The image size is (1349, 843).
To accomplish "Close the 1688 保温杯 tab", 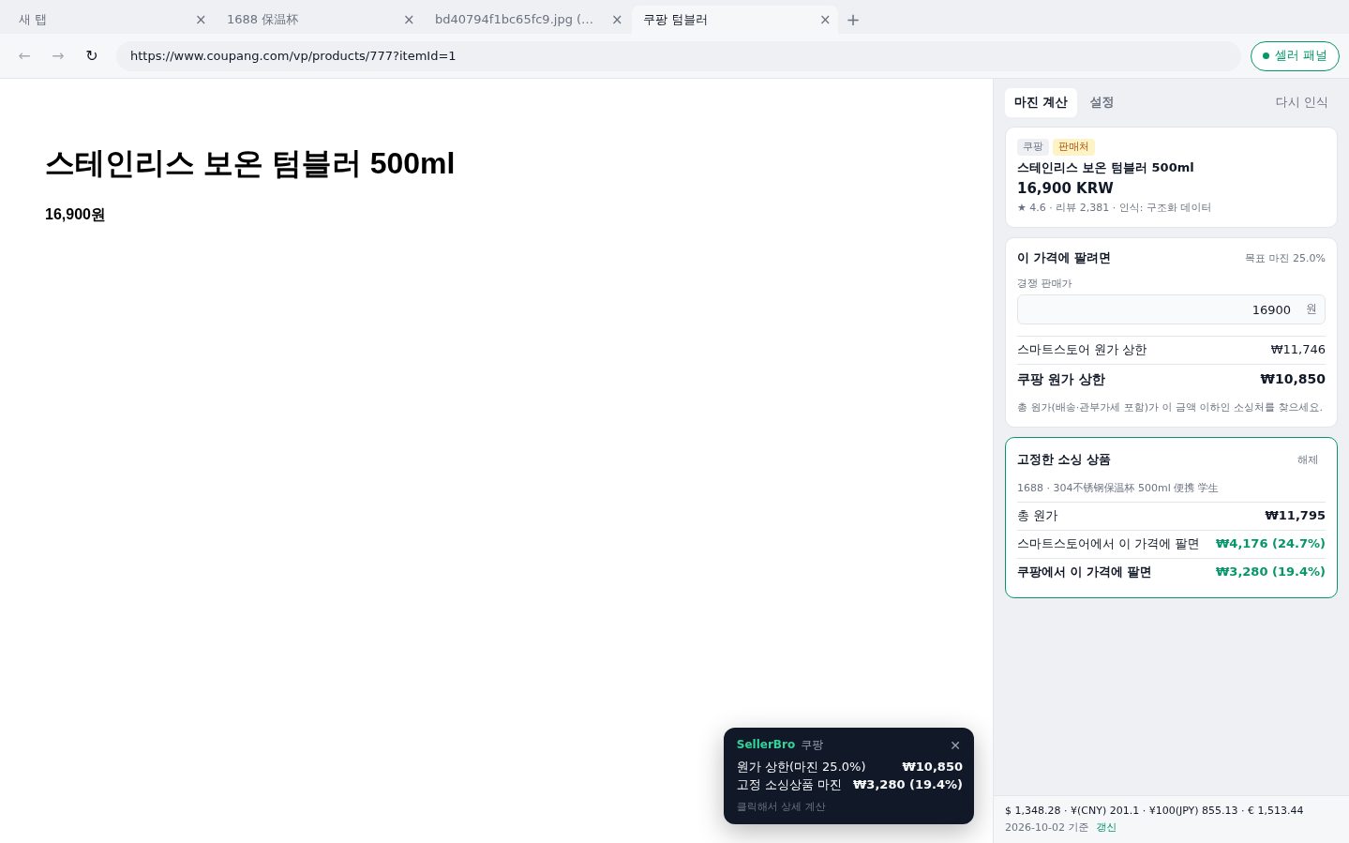I will (409, 20).
